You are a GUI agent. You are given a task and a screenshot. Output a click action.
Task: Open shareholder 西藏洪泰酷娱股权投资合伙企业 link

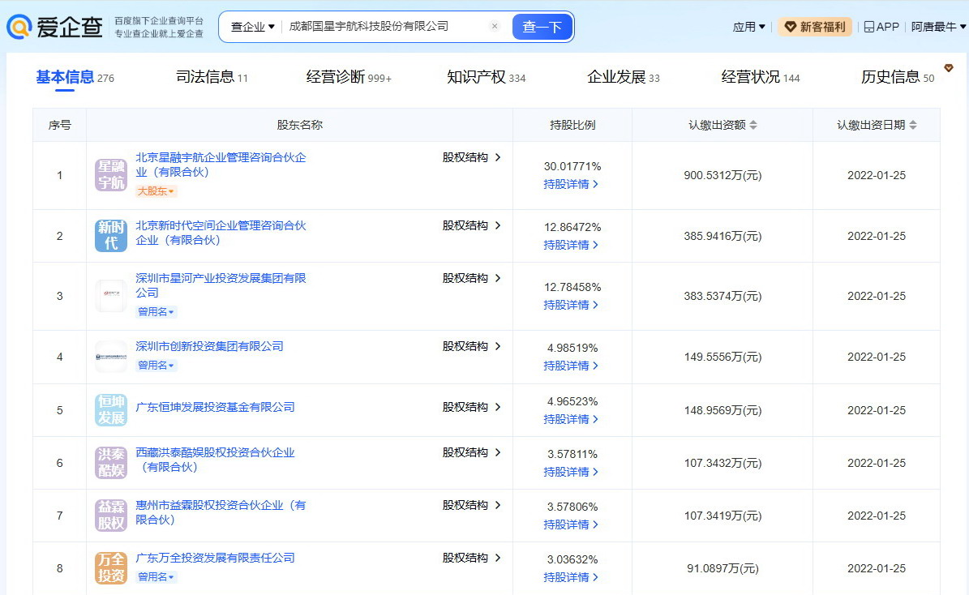coord(215,459)
